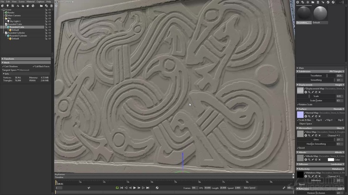Select the Decorative material thumbnail
Viewport: 348px width, 195px height.
(304, 13)
